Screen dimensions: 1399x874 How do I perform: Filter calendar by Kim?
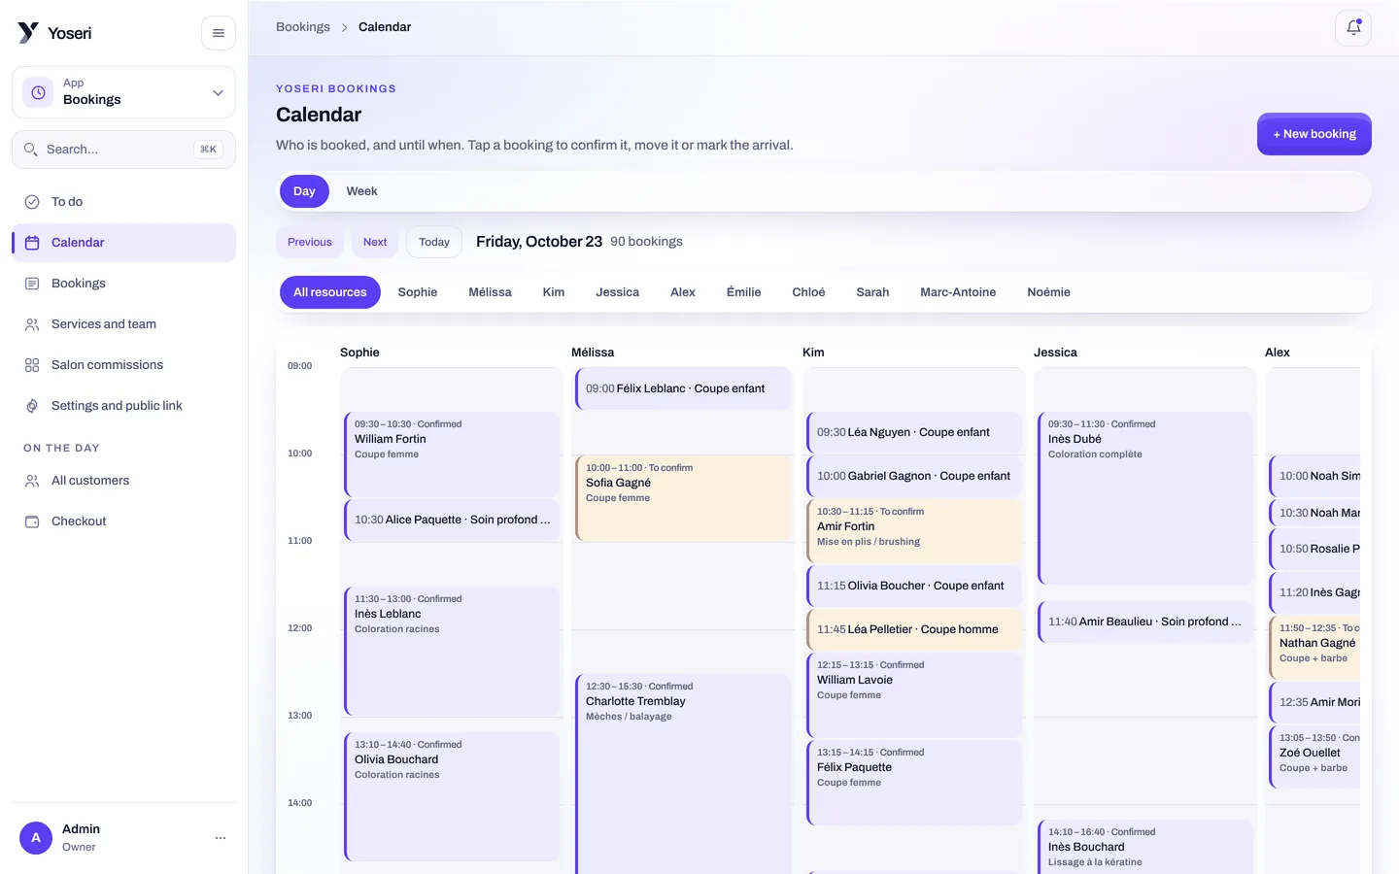[x=554, y=292]
